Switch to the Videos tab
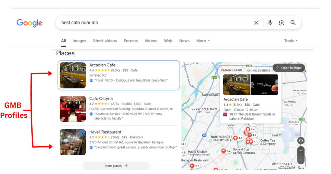331x174 pixels. point(151,41)
